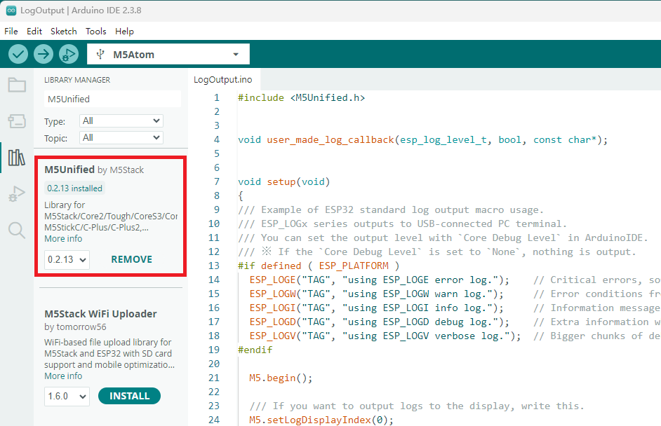Open the Sketch menu

click(64, 32)
